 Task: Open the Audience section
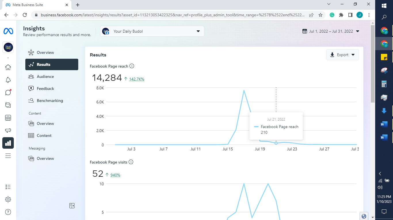pyautogui.click(x=52, y=76)
